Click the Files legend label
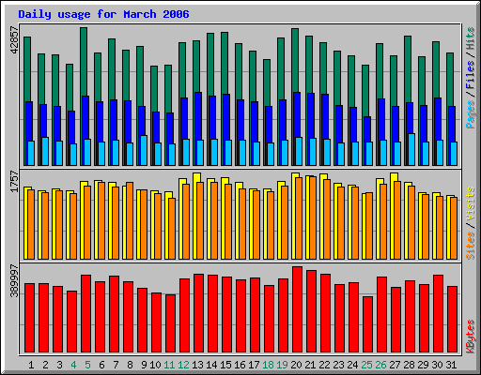 pos(471,75)
